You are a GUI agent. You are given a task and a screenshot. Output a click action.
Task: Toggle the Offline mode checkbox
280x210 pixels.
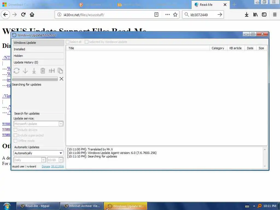coord(16,141)
